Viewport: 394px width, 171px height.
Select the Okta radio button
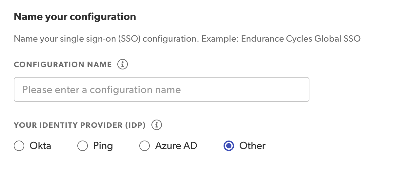pos(19,146)
